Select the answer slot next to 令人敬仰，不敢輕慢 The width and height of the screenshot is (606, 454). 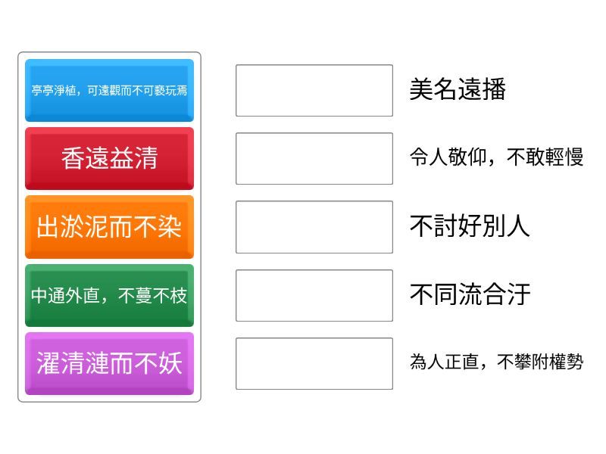(x=314, y=159)
